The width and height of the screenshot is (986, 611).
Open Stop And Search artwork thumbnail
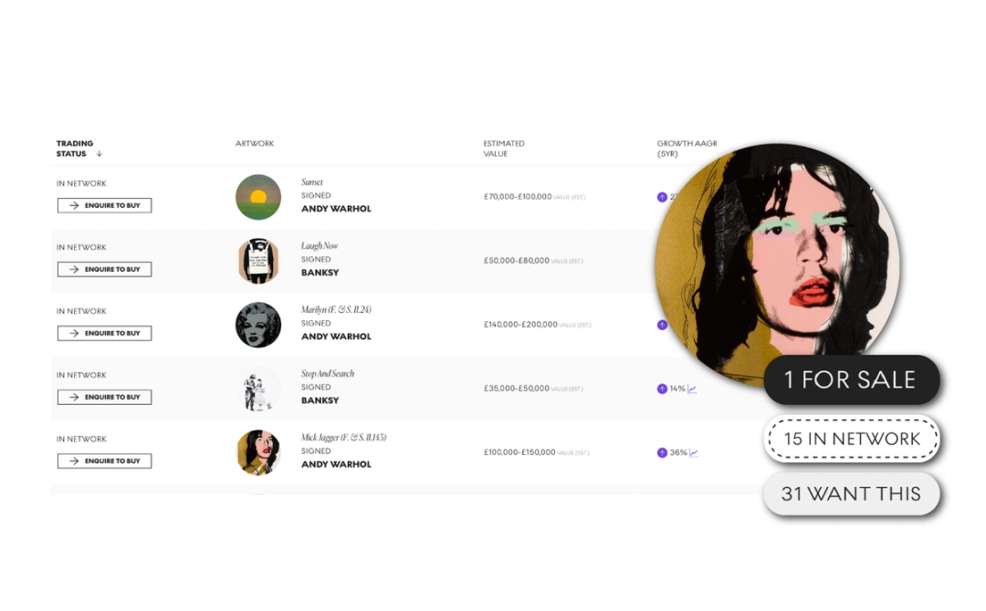pyautogui.click(x=258, y=389)
